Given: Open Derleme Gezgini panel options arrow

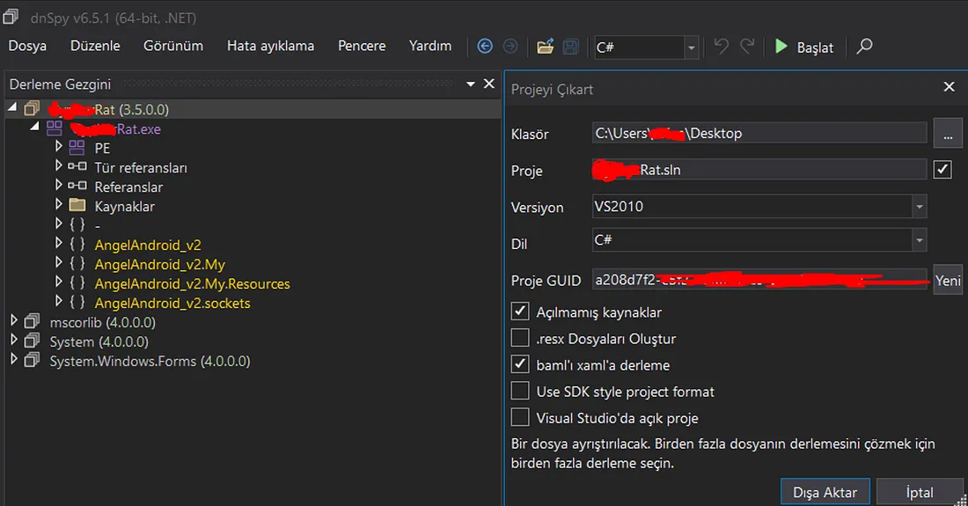Looking at the screenshot, I should [471, 84].
